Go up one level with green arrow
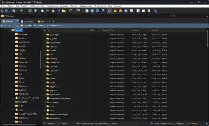Image resolution: width=209 pixels, height=126 pixels. pos(21,11)
